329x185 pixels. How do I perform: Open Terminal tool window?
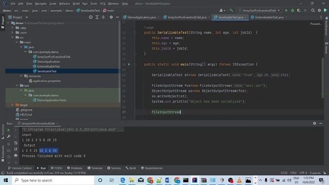(x=95, y=168)
